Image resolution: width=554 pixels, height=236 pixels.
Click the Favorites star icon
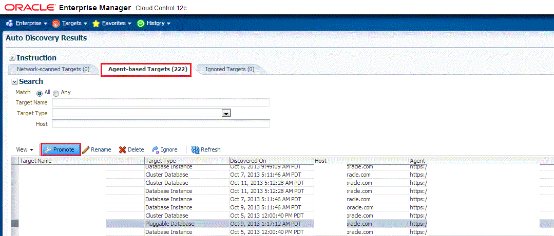tap(95, 23)
